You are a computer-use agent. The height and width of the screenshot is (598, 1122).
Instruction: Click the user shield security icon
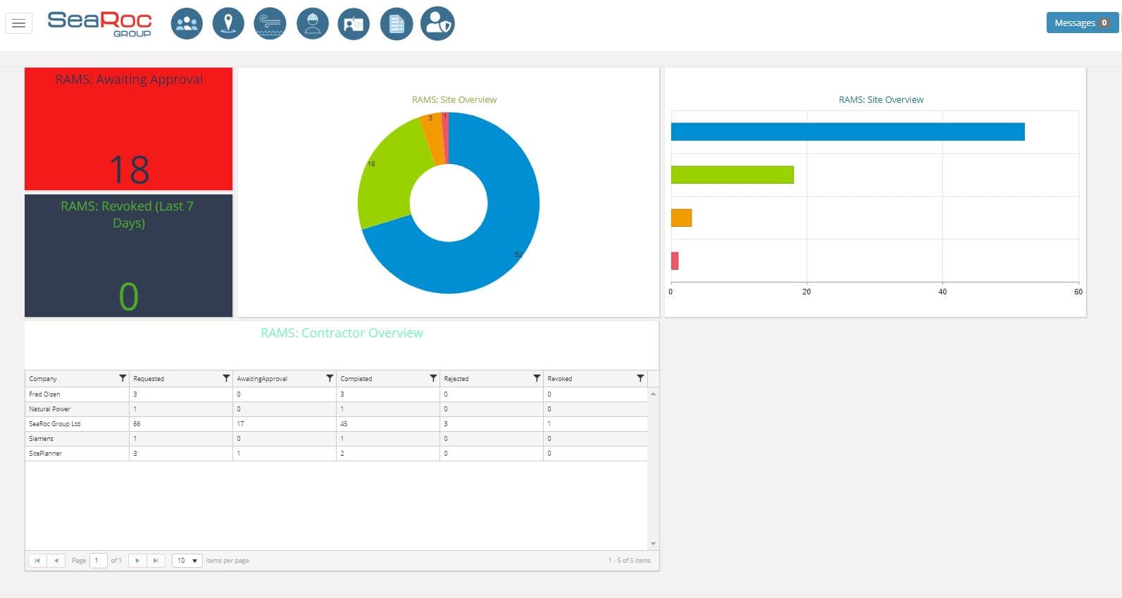click(x=437, y=24)
